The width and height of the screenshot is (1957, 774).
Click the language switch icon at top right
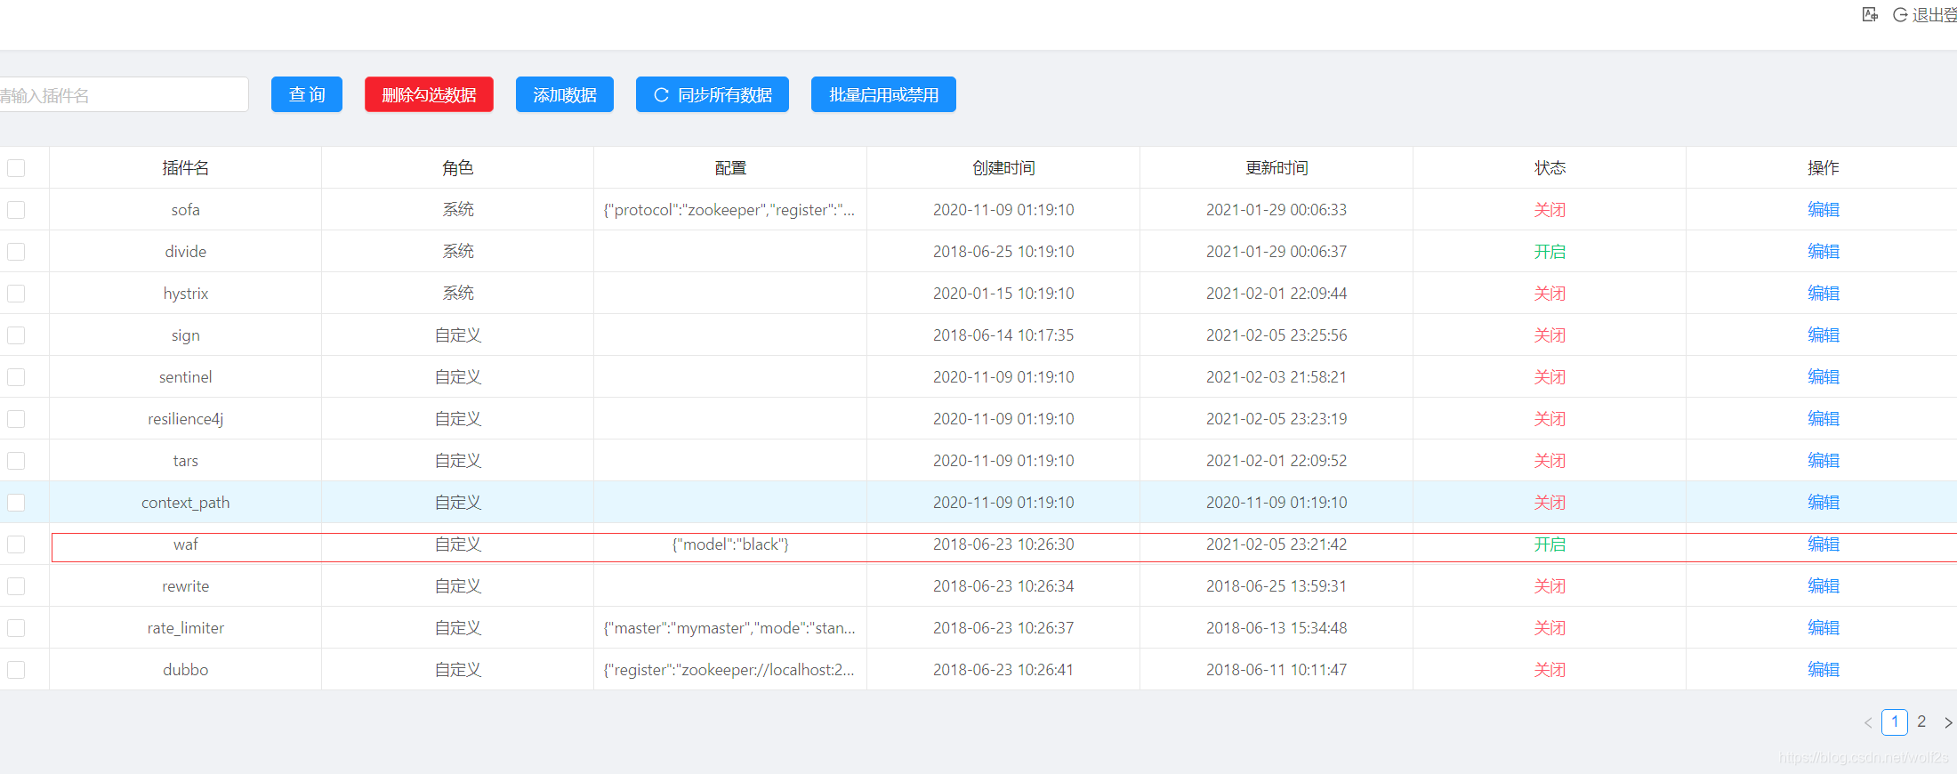pyautogui.click(x=1870, y=14)
